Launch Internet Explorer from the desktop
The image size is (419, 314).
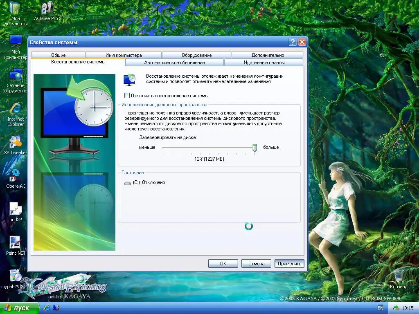pos(16,114)
